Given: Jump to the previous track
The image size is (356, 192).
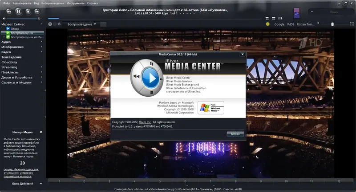Looking at the screenshot, I should (8, 12).
